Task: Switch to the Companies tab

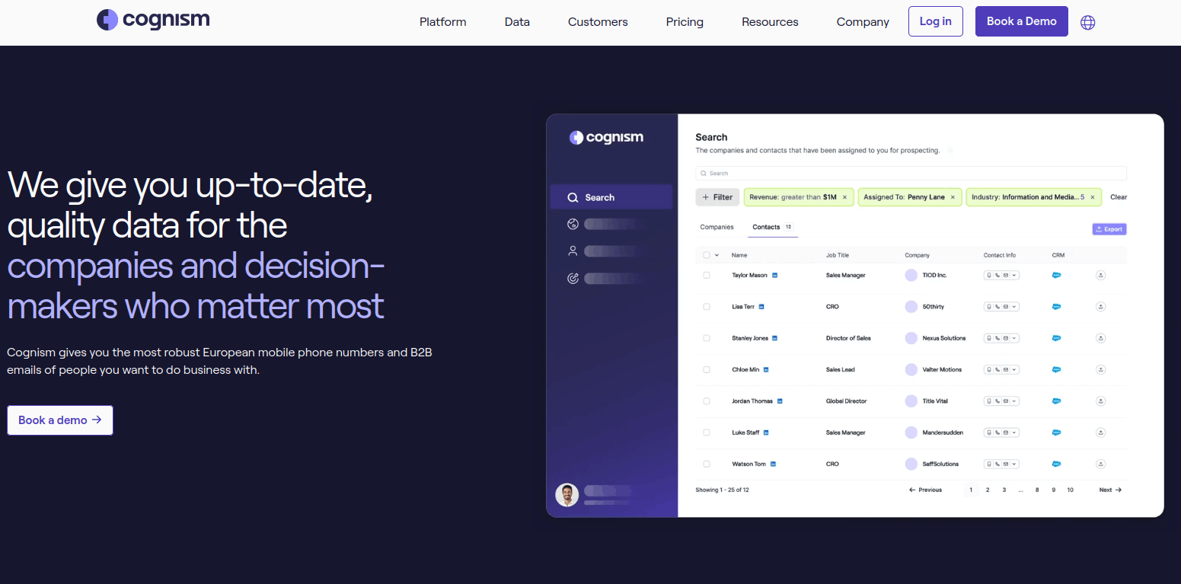Action: pyautogui.click(x=717, y=227)
